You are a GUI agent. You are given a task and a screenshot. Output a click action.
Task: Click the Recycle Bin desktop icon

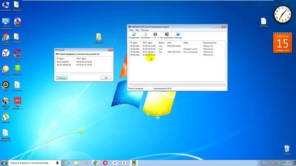tap(287, 150)
